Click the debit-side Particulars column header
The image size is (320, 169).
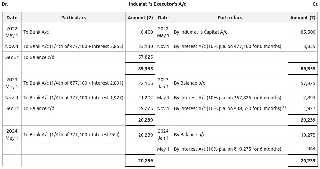pos(73,18)
